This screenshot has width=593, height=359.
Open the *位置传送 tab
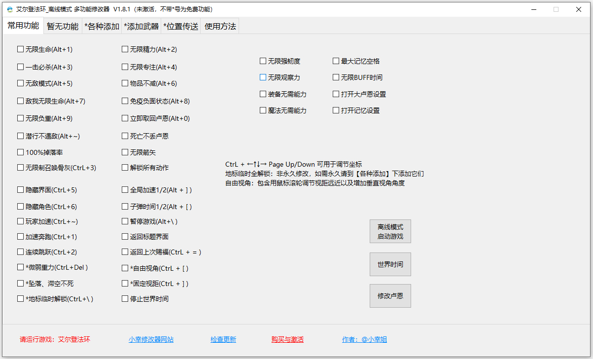pos(180,26)
